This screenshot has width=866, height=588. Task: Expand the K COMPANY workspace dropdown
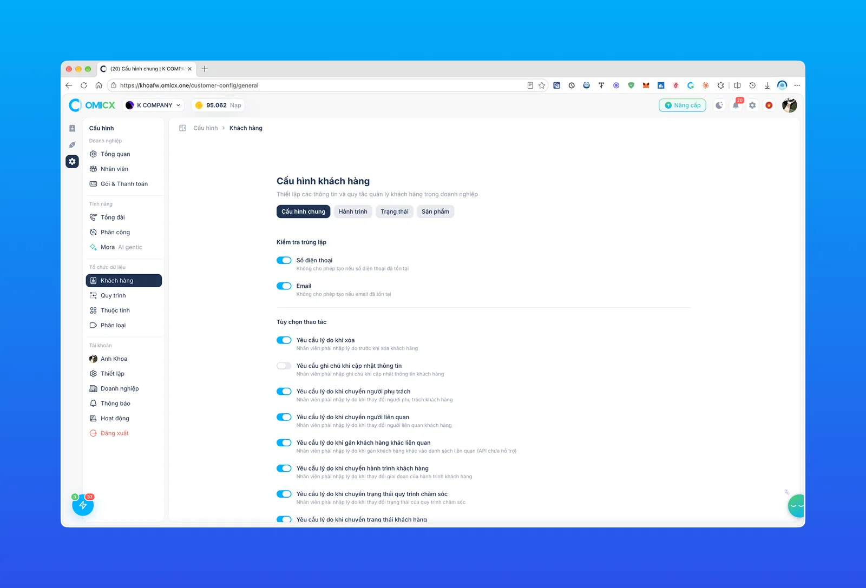(x=153, y=105)
